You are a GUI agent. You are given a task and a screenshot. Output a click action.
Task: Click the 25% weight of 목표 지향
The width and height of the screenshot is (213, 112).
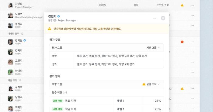click(x=158, y=101)
